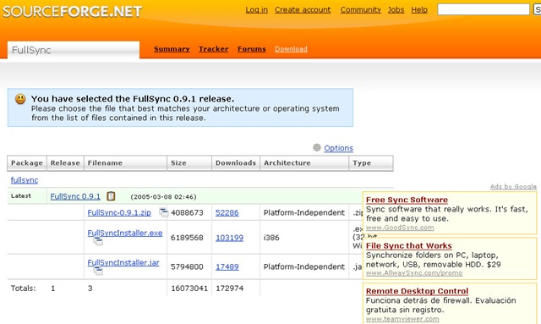Viewport: 541px width, 324px height.
Task: Select the Download tab
Action: [x=291, y=49]
